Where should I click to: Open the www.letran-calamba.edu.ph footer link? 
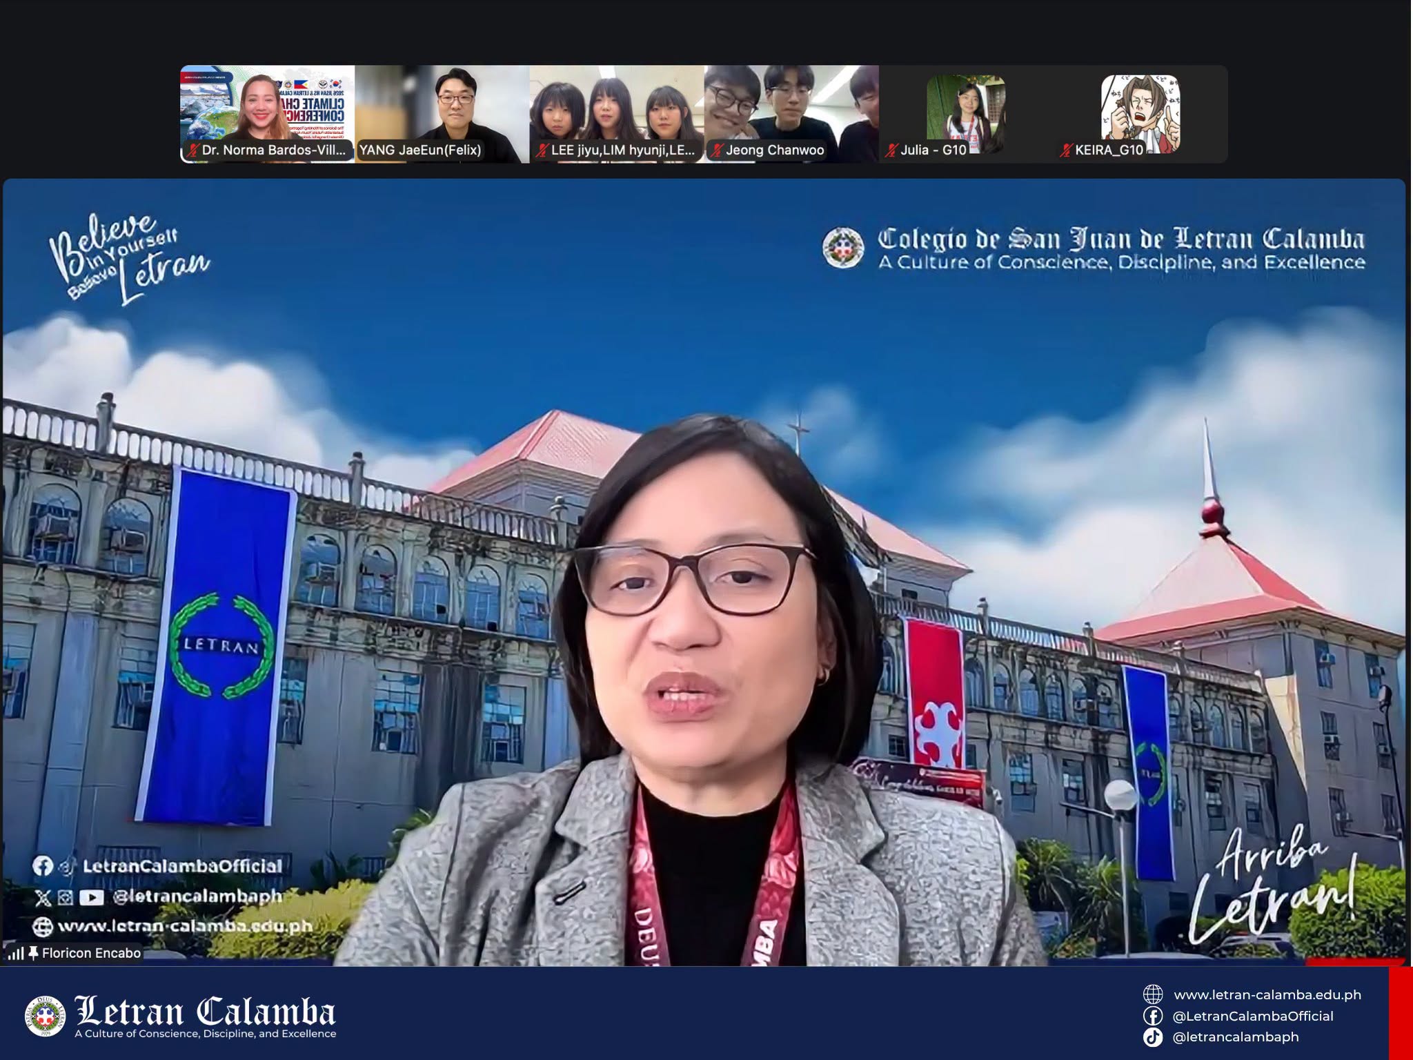(1267, 994)
